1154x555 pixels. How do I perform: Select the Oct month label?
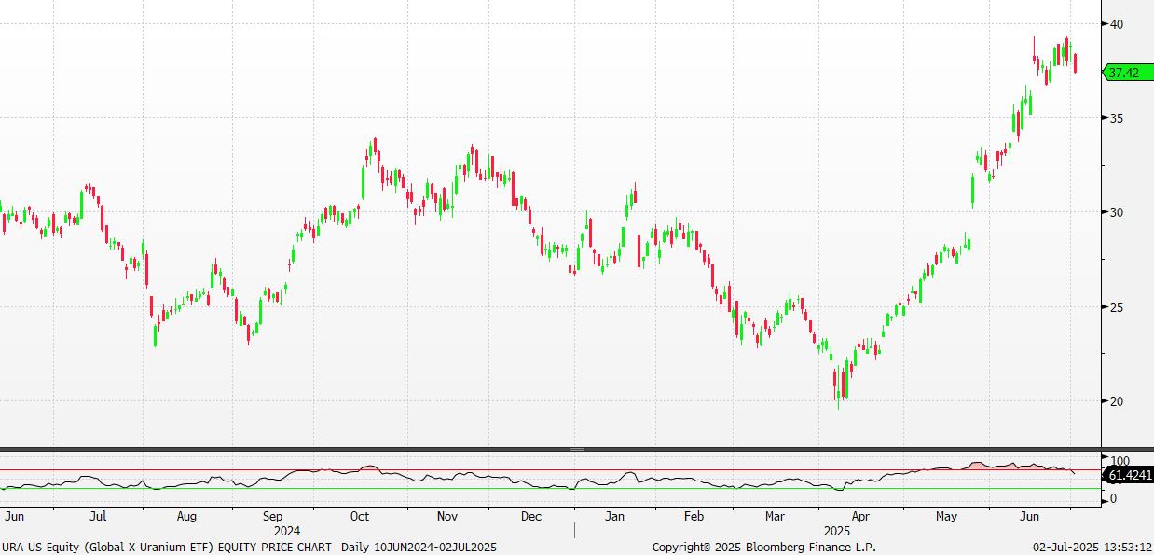360,516
